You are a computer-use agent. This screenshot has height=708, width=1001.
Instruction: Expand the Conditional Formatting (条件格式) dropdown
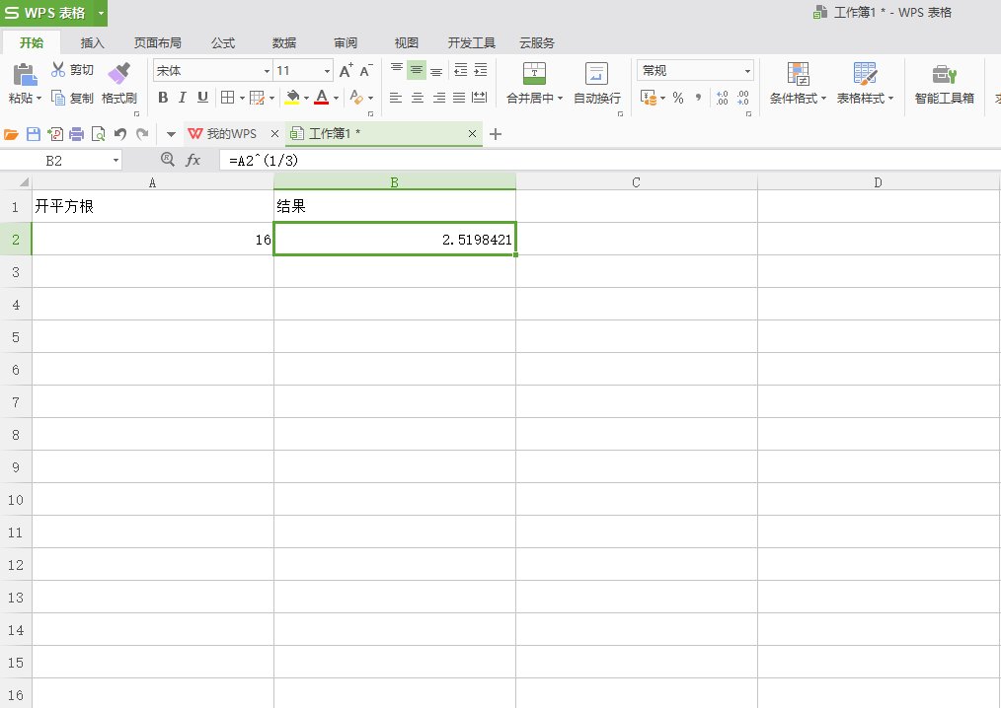(798, 83)
